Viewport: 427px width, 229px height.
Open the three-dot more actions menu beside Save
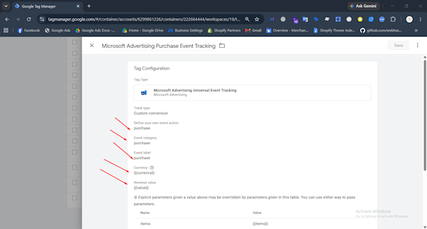[418, 45]
